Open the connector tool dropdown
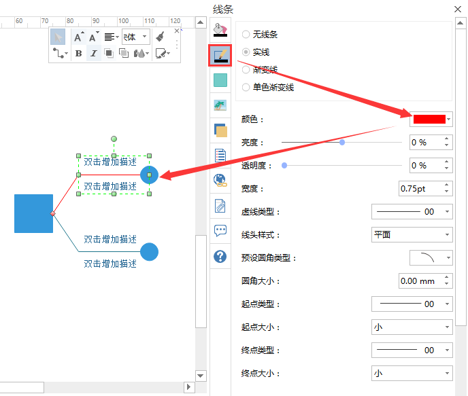The image size is (468, 396). pyautogui.click(x=60, y=54)
